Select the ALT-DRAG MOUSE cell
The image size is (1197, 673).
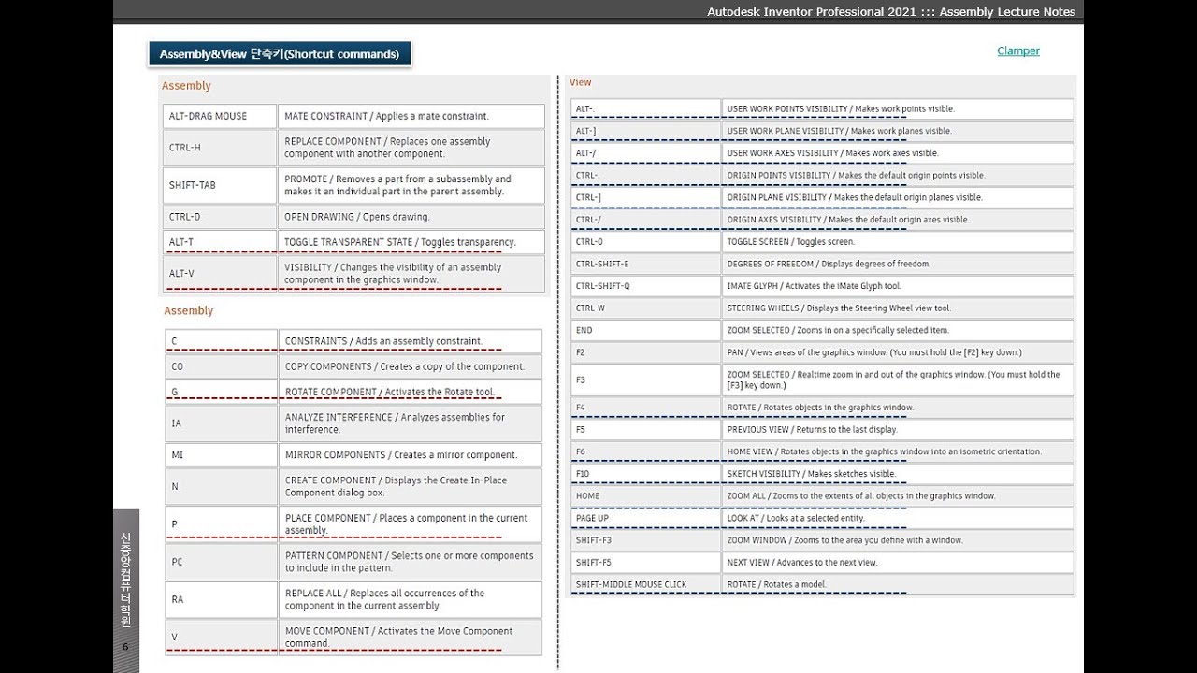(220, 116)
